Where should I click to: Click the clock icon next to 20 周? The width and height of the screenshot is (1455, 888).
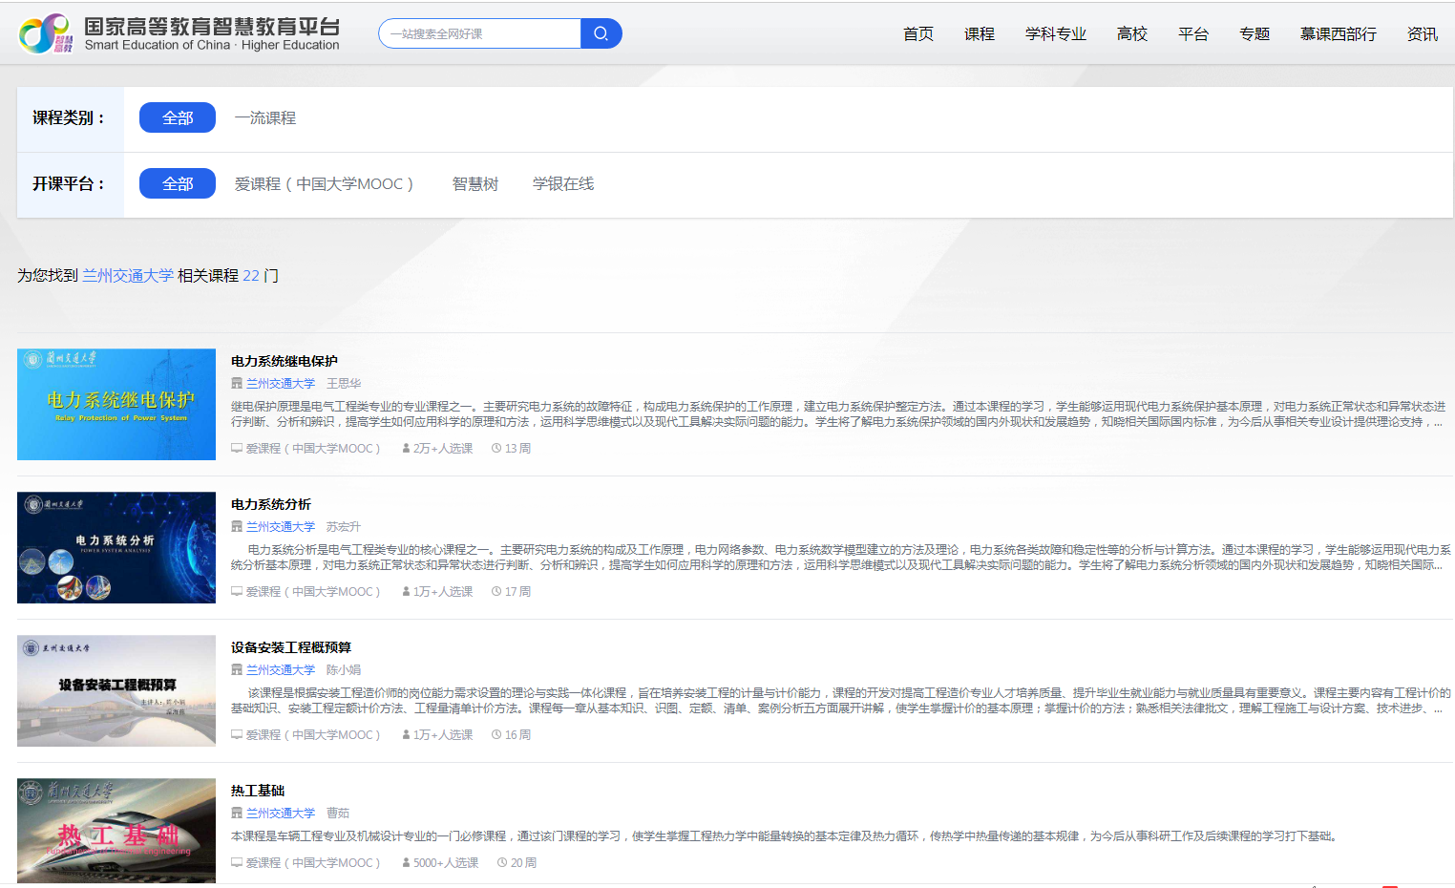502,863
